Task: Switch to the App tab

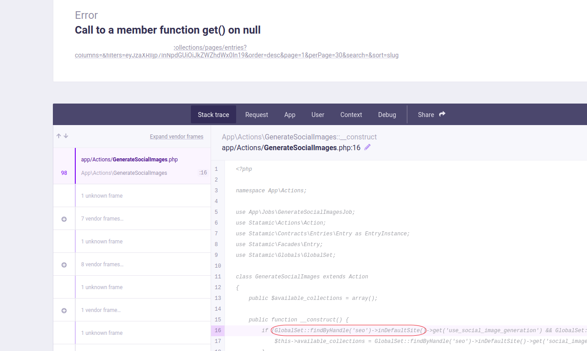Action: pyautogui.click(x=290, y=115)
